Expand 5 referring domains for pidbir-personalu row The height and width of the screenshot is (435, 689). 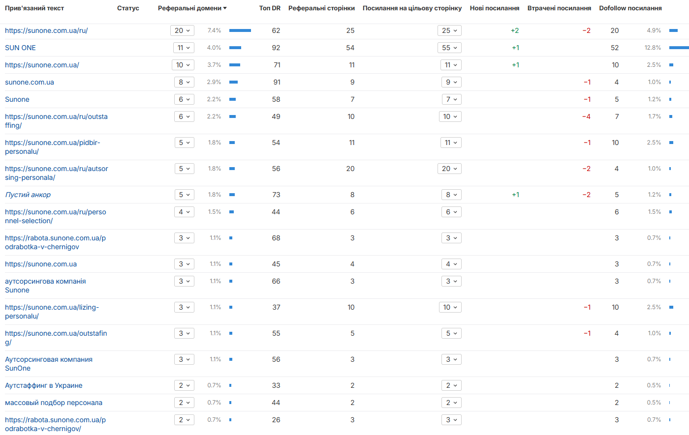185,143
